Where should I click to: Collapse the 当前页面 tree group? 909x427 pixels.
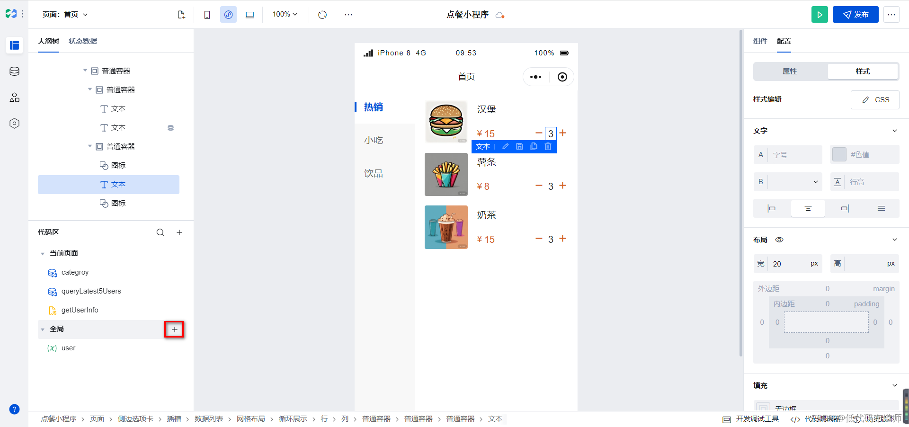click(x=43, y=254)
